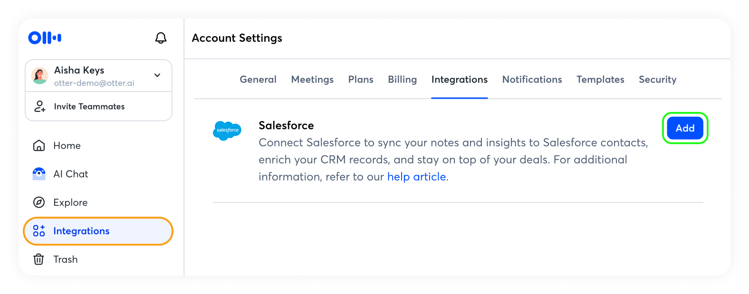Add the Salesforce integration

pyautogui.click(x=685, y=128)
